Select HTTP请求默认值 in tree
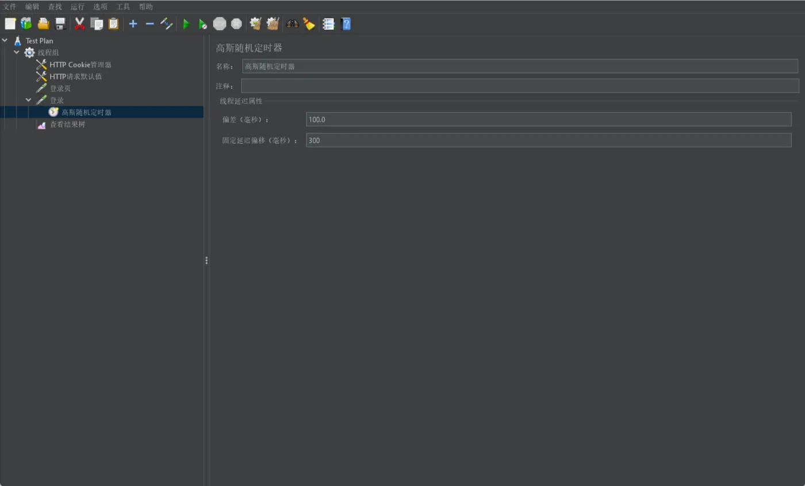 point(75,76)
